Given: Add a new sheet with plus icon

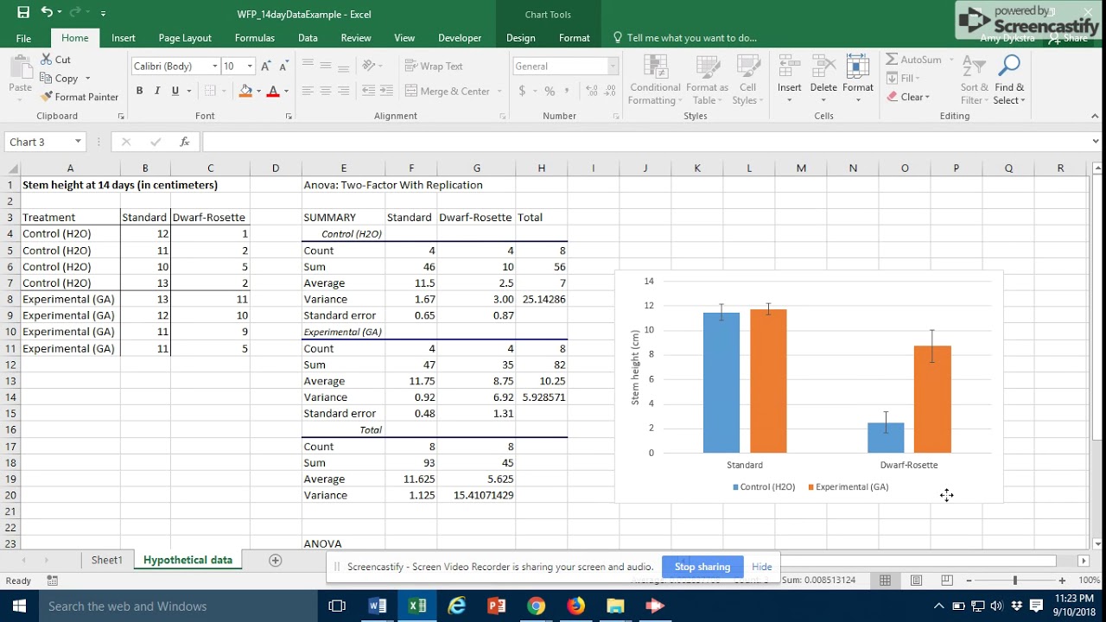Looking at the screenshot, I should pos(275,560).
